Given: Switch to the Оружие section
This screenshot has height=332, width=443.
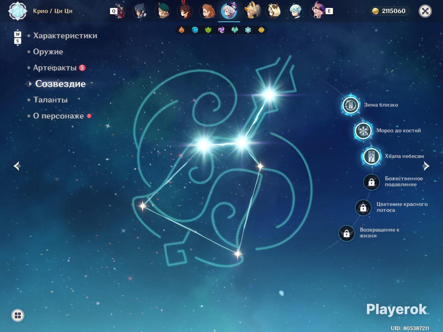Looking at the screenshot, I should click(x=48, y=52).
